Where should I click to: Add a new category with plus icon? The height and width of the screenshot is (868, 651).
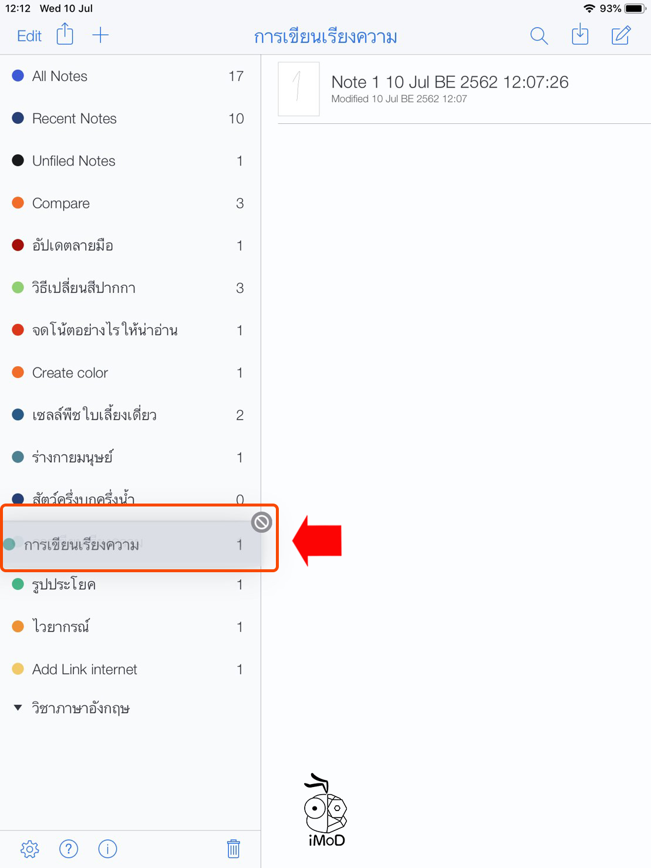click(x=100, y=35)
